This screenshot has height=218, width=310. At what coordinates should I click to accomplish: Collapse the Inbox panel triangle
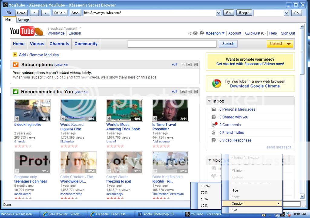[x=209, y=101]
